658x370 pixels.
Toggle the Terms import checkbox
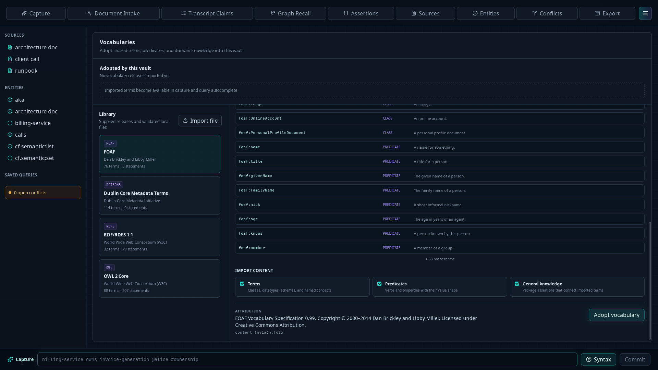(x=242, y=284)
